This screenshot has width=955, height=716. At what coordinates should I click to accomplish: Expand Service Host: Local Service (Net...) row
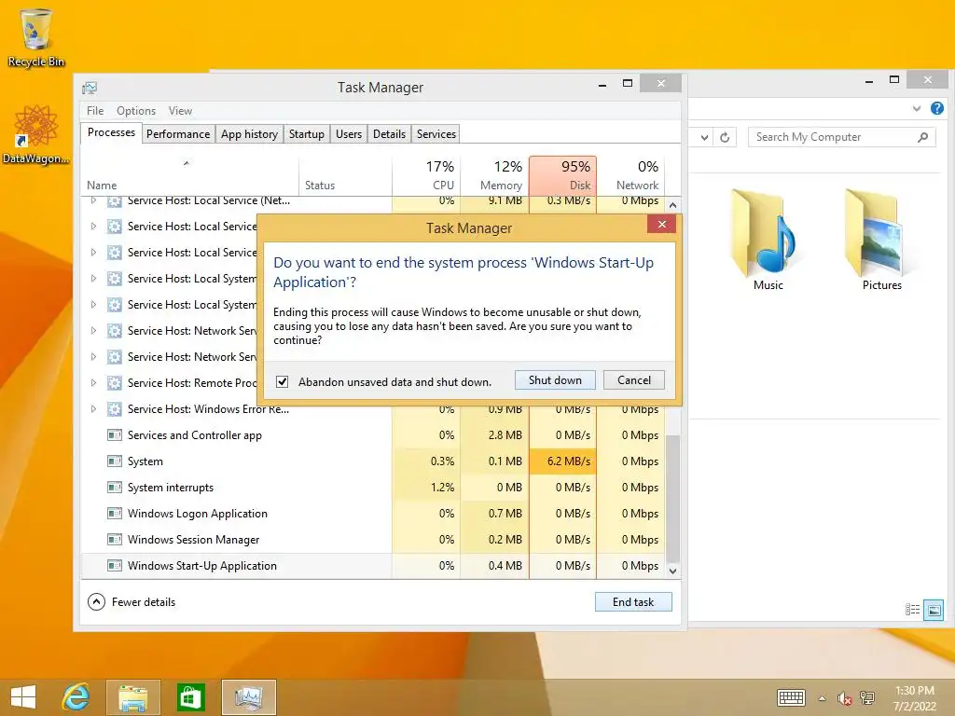point(93,200)
